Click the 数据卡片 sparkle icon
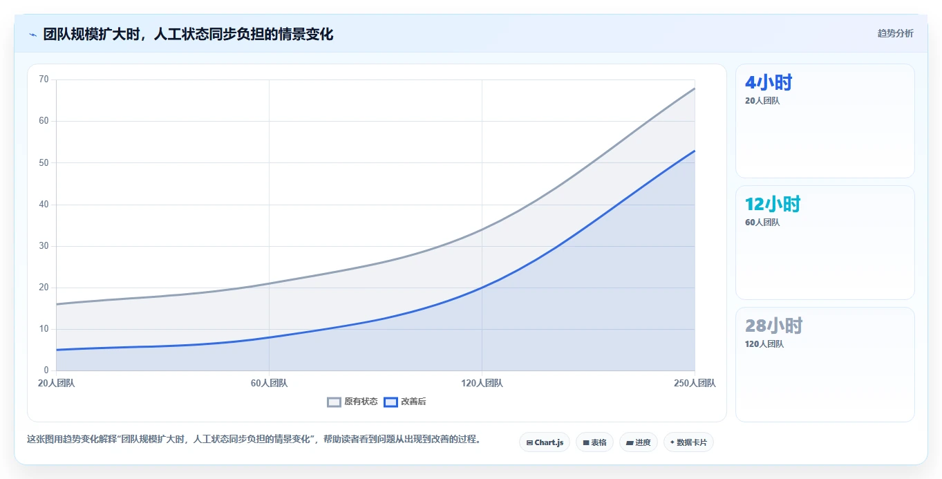942x479 pixels. point(672,442)
